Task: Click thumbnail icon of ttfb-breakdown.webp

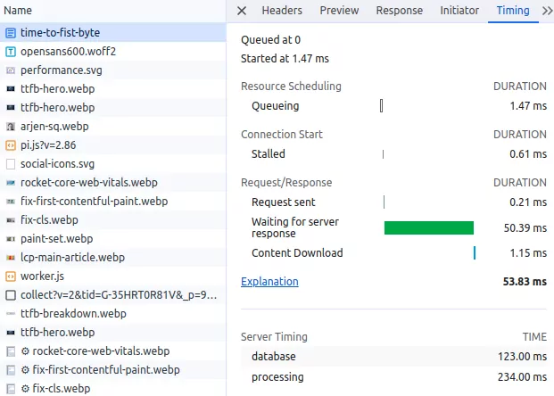Action: 11,314
